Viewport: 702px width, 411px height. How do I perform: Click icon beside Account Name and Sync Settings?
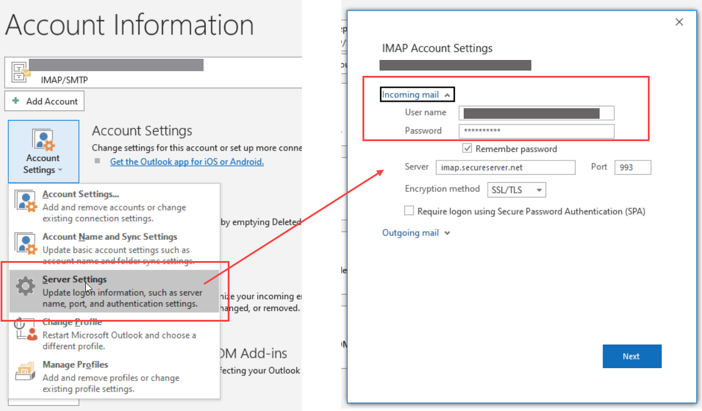pos(25,244)
